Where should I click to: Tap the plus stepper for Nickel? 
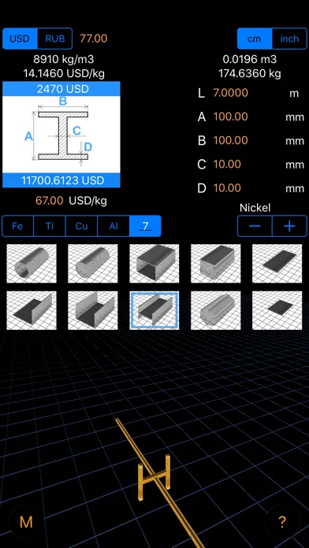pyautogui.click(x=289, y=226)
